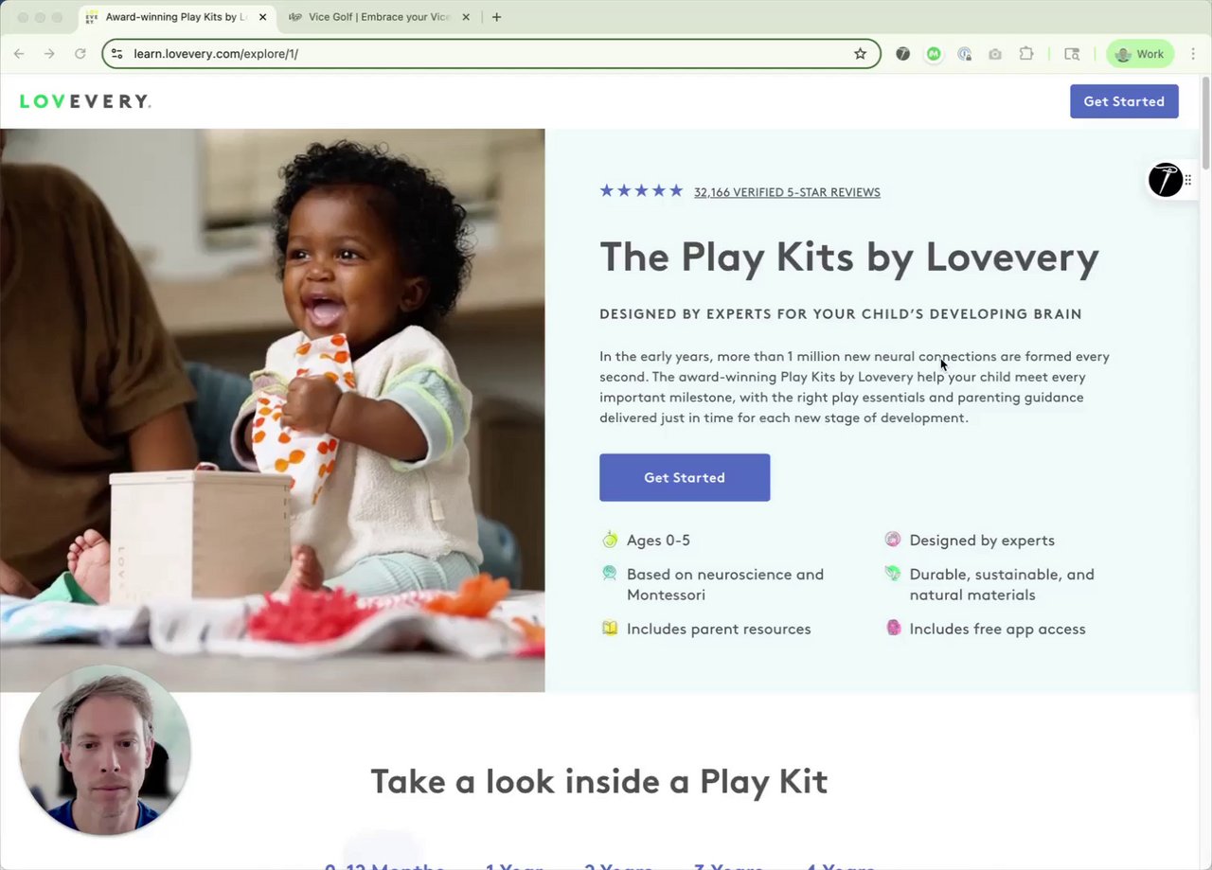
Task: Click 'Take a look inside a Play Kit' heading
Action: [x=599, y=782]
